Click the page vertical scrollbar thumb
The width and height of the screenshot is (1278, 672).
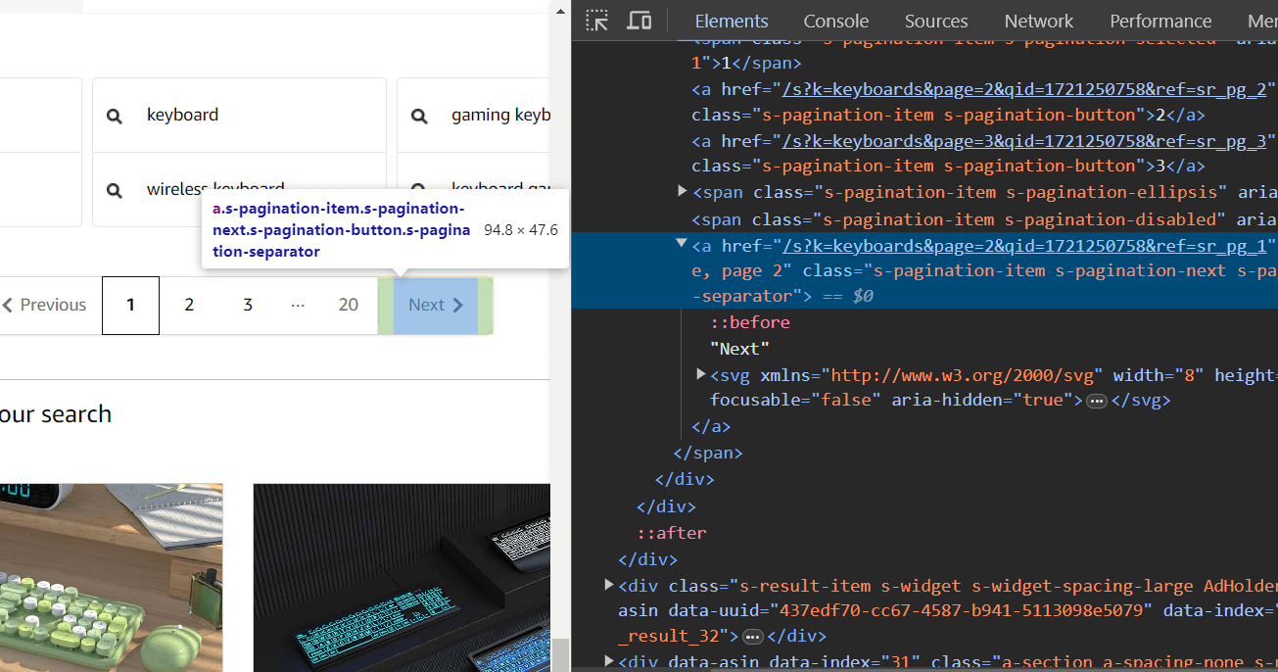pos(560,654)
